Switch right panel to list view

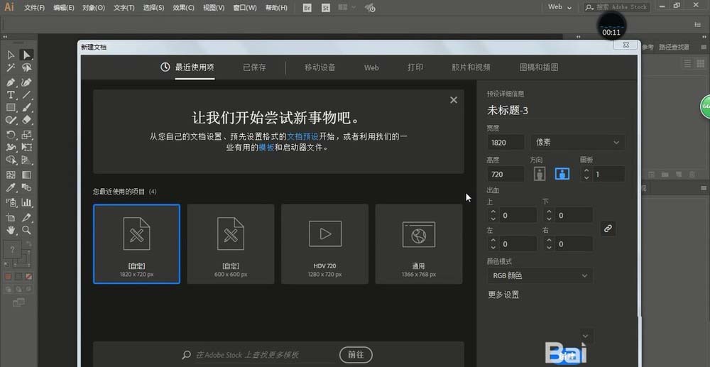pos(688,63)
